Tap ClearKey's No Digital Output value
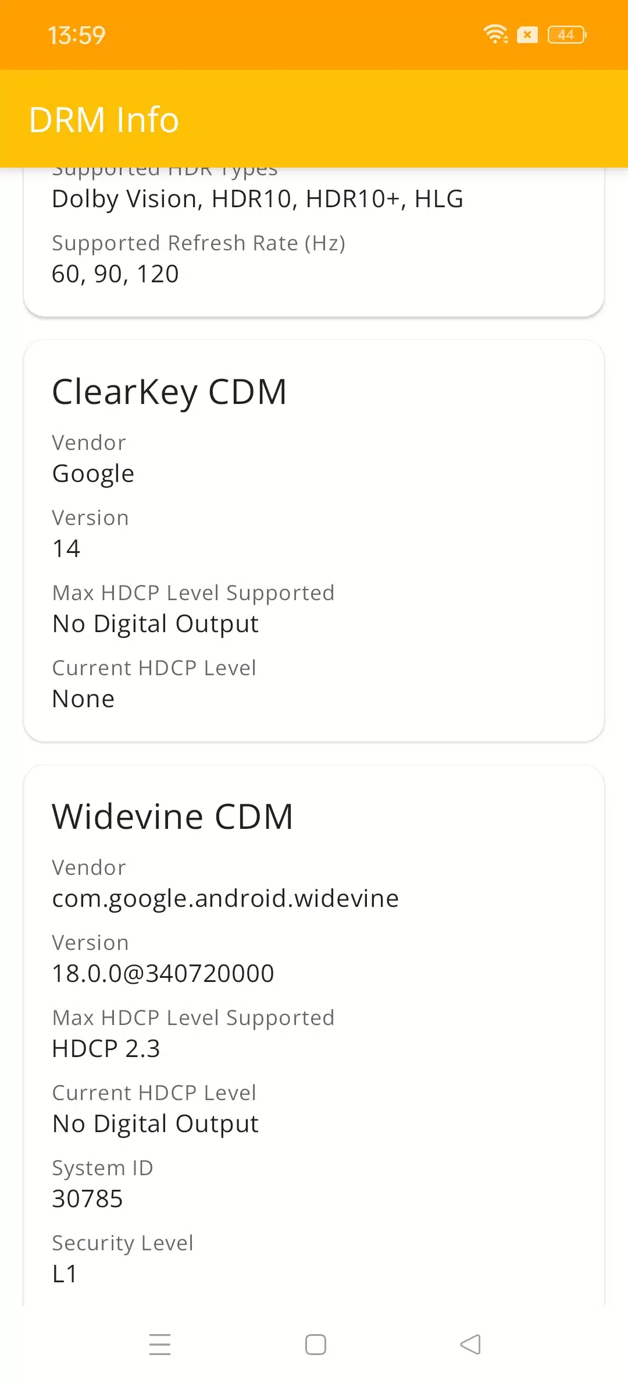The width and height of the screenshot is (628, 1383). tap(155, 624)
